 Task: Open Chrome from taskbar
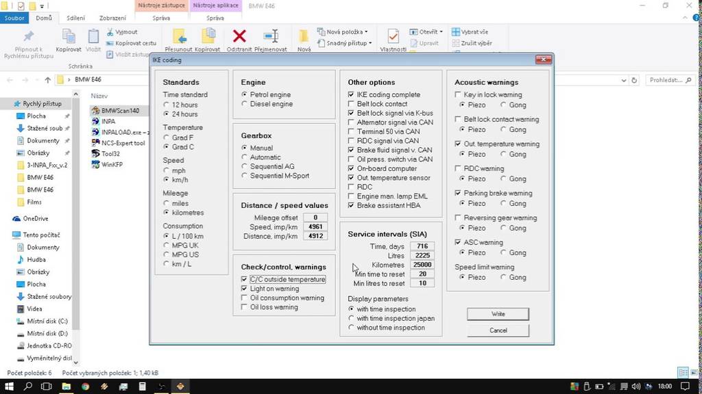pyautogui.click(x=85, y=386)
